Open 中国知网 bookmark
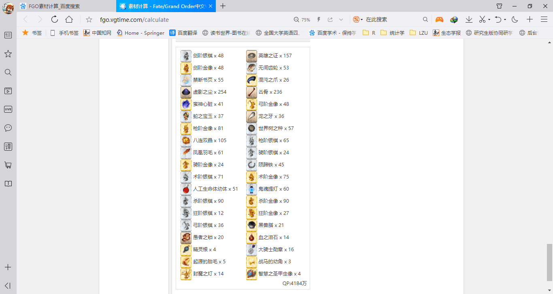553x294 pixels. [97, 33]
